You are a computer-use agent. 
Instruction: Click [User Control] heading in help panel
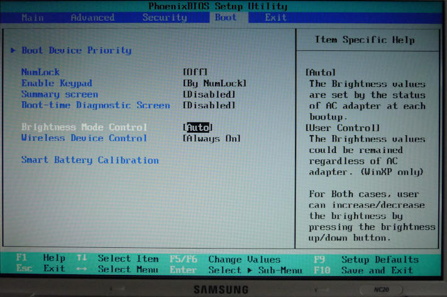point(343,128)
